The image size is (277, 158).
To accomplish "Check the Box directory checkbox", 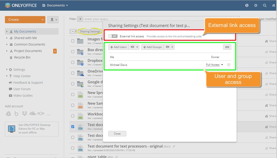I will click(73, 52).
